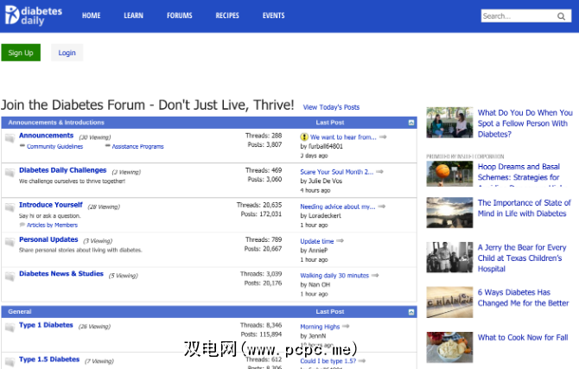This screenshot has width=579, height=369.
Task: Click the Type 1 Diabetes forum icon
Action: (10, 328)
